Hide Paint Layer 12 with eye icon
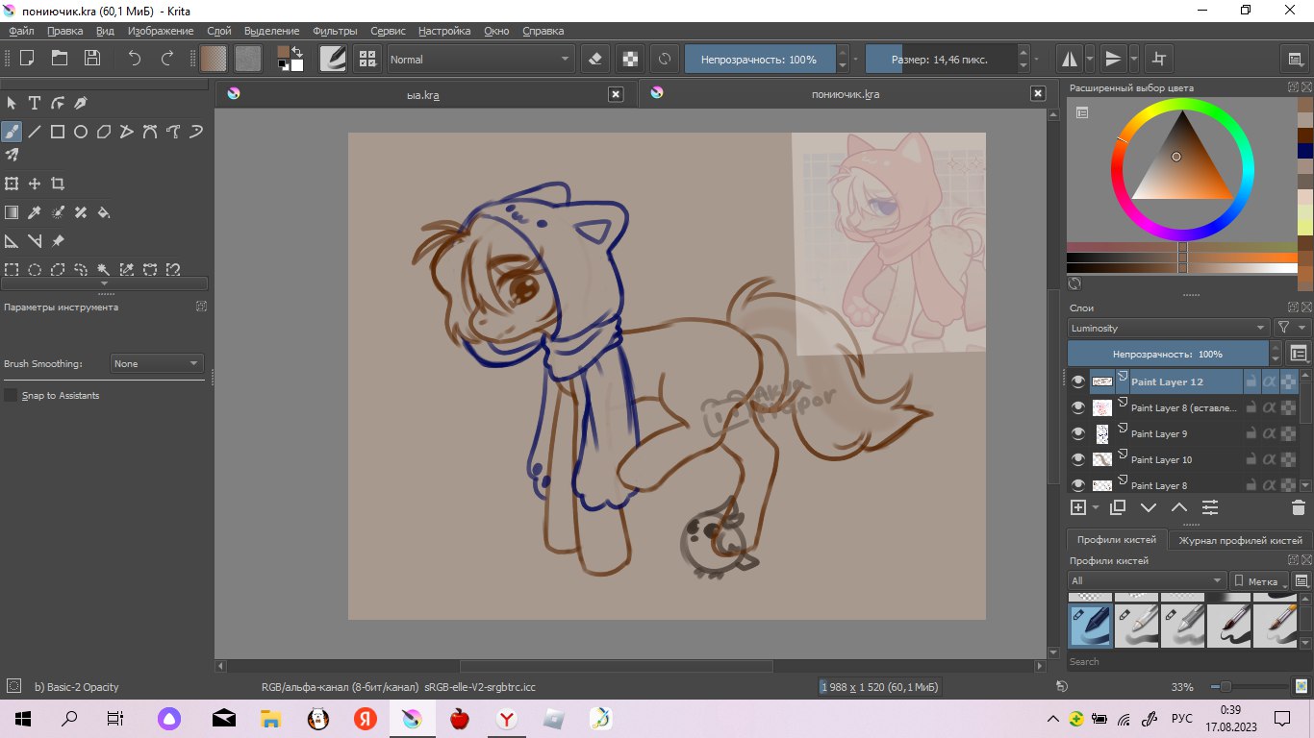Image resolution: width=1314 pixels, height=738 pixels. (x=1078, y=381)
